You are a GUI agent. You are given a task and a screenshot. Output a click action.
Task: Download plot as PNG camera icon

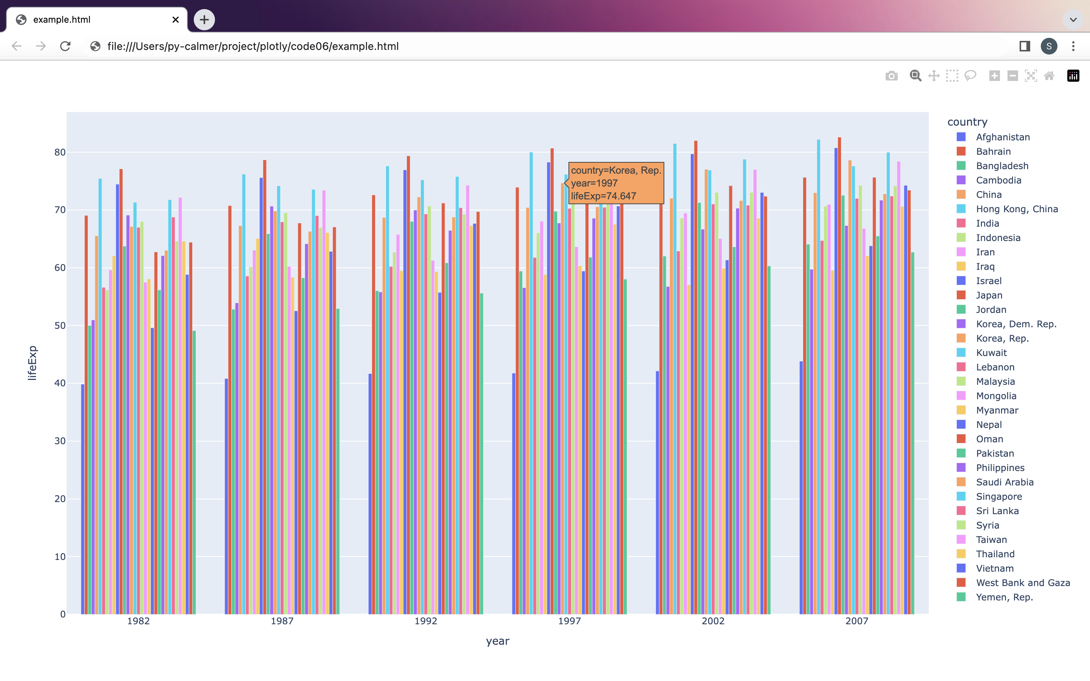tap(891, 76)
